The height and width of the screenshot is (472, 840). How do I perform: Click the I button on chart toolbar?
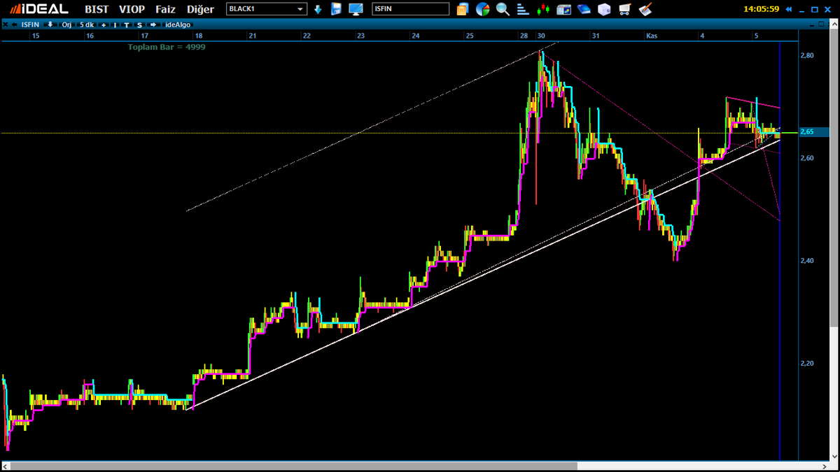(x=115, y=24)
